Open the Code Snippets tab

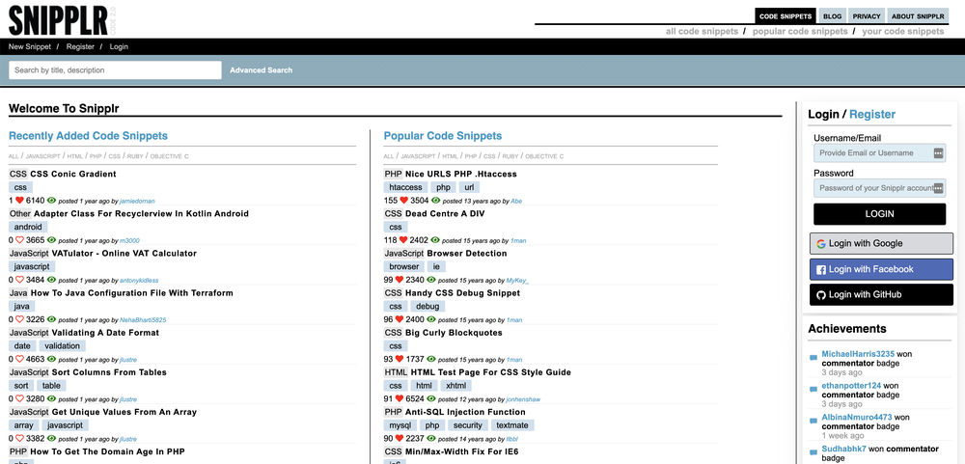point(786,16)
